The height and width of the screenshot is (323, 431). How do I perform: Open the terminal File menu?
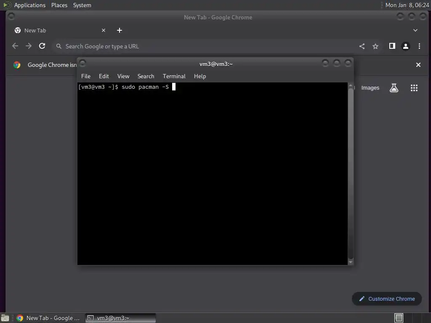pos(86,77)
